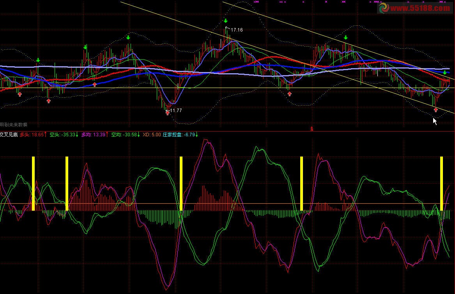Select the leftmost red up arrow signal

[19, 94]
